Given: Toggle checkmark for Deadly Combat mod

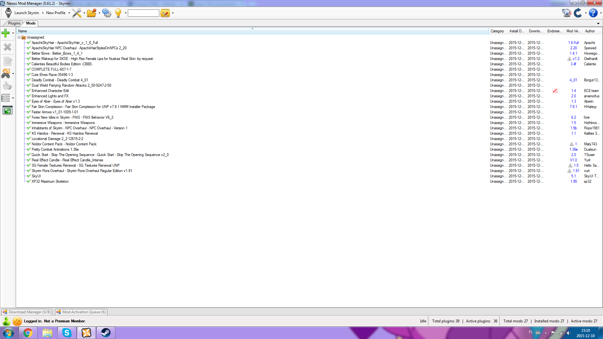Looking at the screenshot, I should (x=29, y=80).
